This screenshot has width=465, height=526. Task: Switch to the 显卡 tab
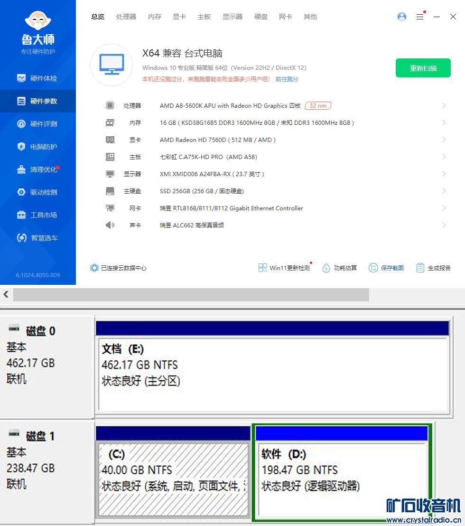tap(179, 17)
